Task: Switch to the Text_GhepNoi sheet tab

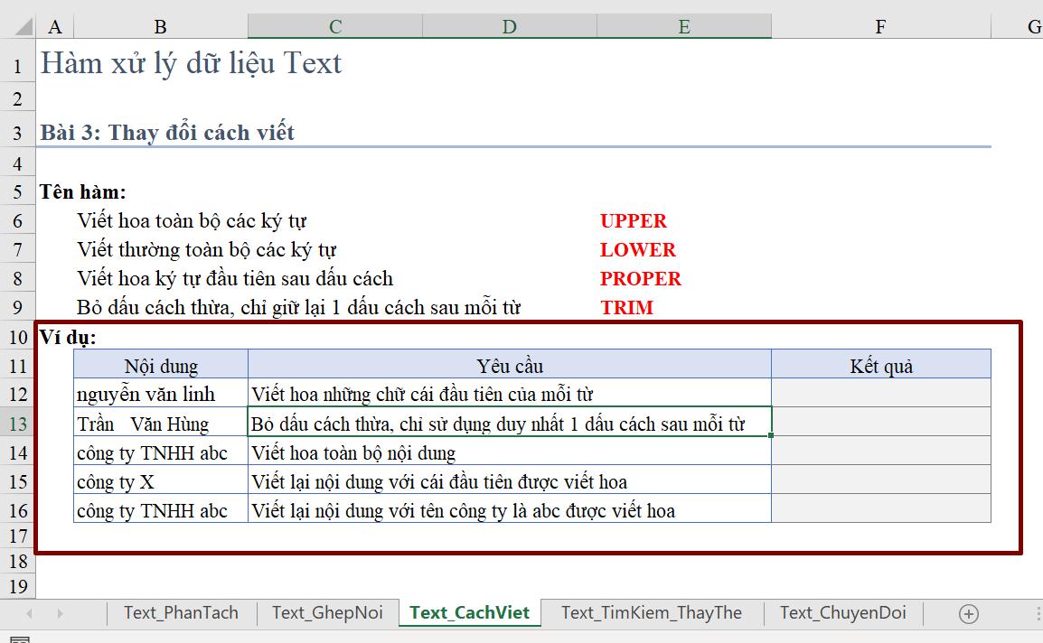Action: (328, 613)
